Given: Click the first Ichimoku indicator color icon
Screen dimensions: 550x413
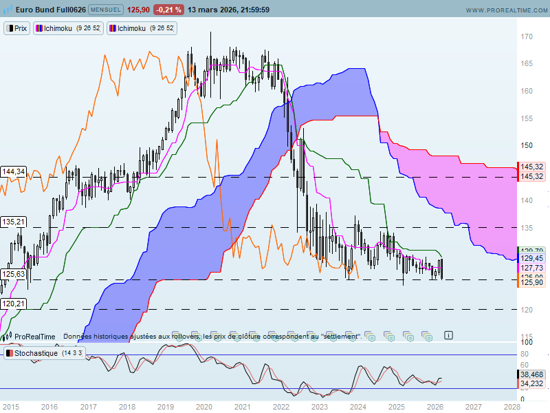Looking at the screenshot, I should click(39, 28).
